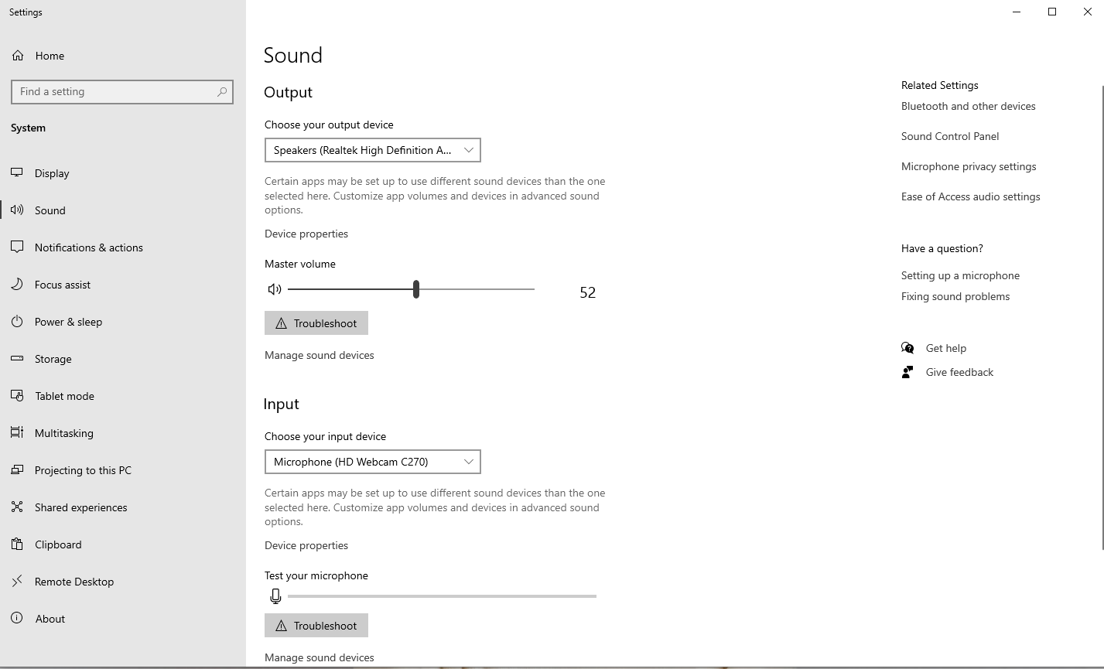This screenshot has height=669, width=1104.
Task: Open Manage sound devices under Input
Action: (320, 657)
